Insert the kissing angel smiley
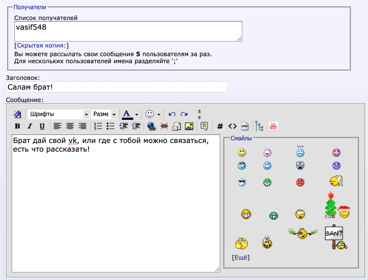Image resolution: width=368 pixels, height=280 pixels. coord(336,181)
